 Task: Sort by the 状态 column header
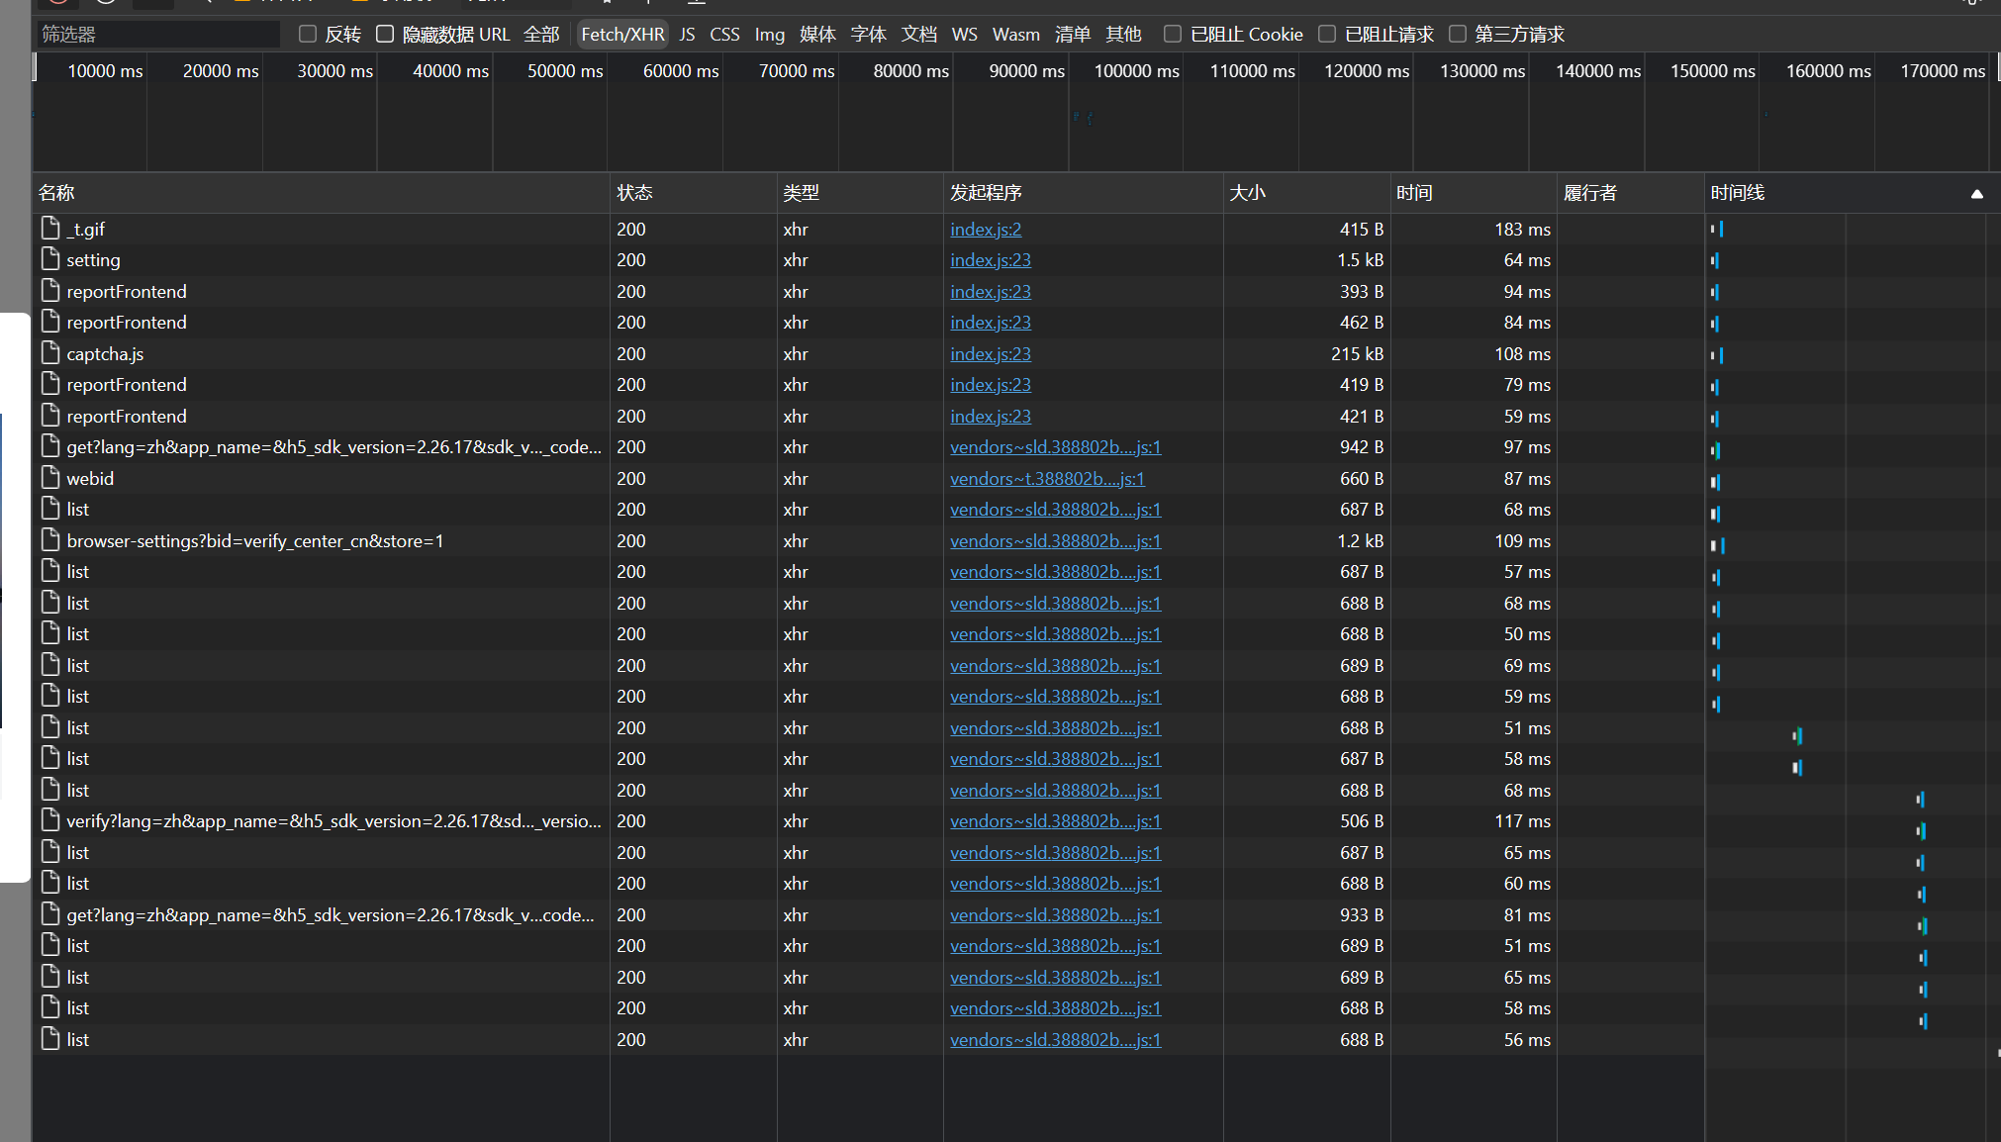click(634, 193)
